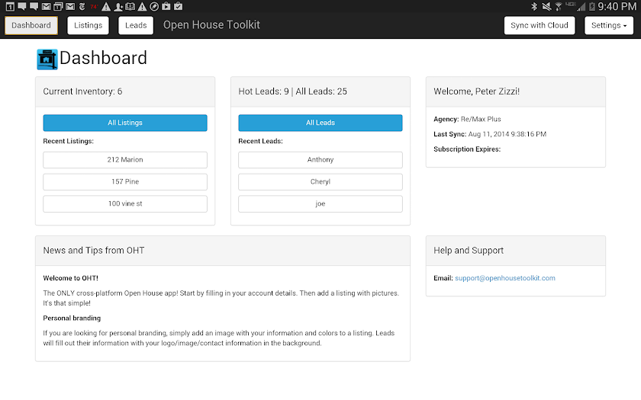Open the 100 vine st listing
This screenshot has height=400, width=641.
pyautogui.click(x=125, y=204)
